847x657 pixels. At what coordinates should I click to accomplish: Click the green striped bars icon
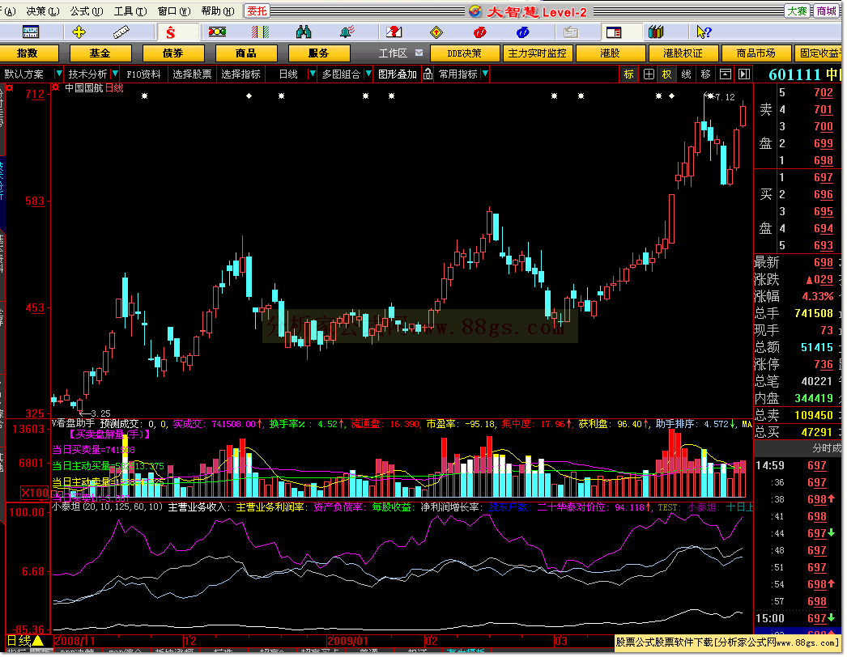[260, 32]
